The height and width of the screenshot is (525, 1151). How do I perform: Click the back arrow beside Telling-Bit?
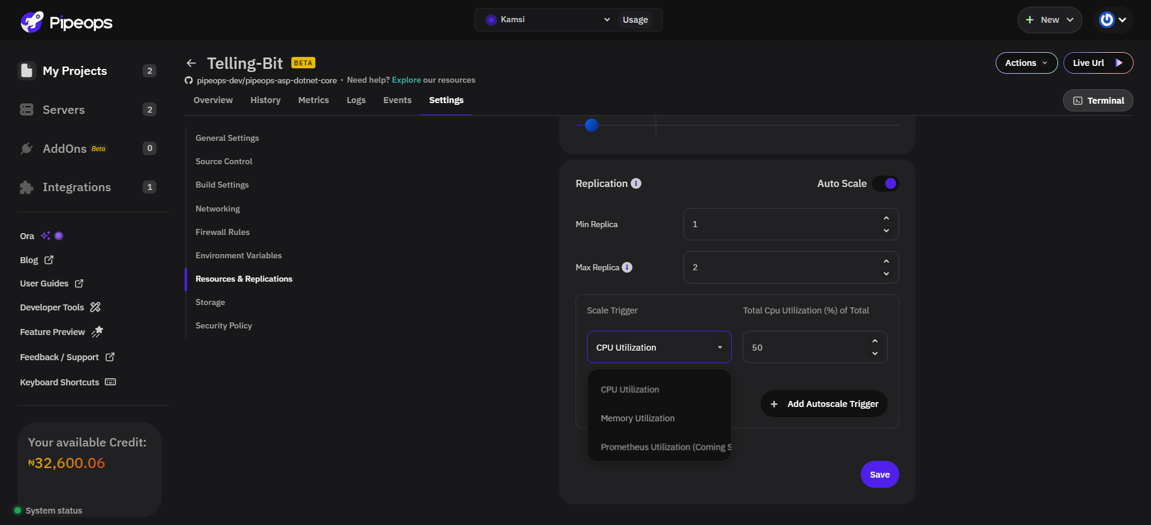[191, 63]
